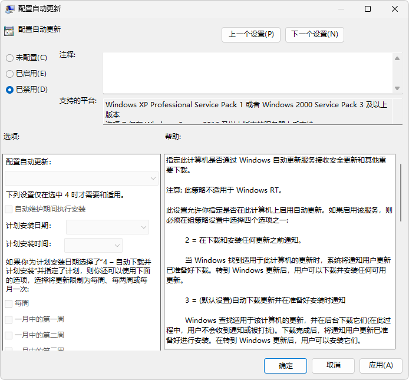The height and width of the screenshot is (380, 409).
Task: Click the supported platform text starting Windows XP Professional
Action: [246, 110]
